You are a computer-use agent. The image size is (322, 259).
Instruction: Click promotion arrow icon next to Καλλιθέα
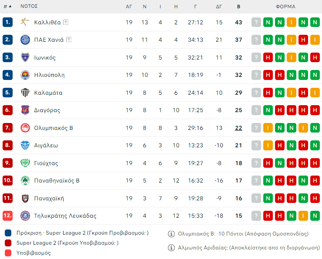pyautogui.click(x=66, y=22)
